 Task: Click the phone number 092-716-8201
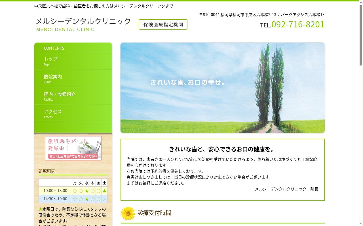point(298,24)
